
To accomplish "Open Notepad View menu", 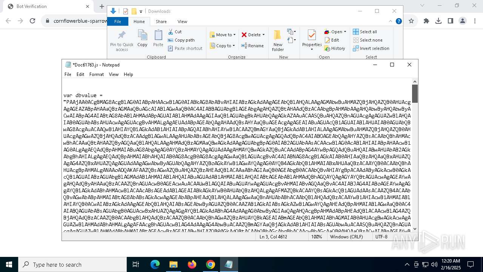I will coord(114,74).
